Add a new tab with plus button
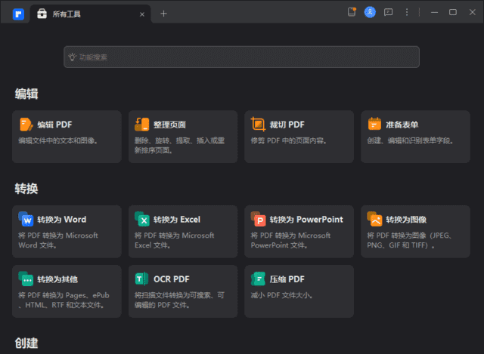Viewport: 484px width, 354px height. 163,14
